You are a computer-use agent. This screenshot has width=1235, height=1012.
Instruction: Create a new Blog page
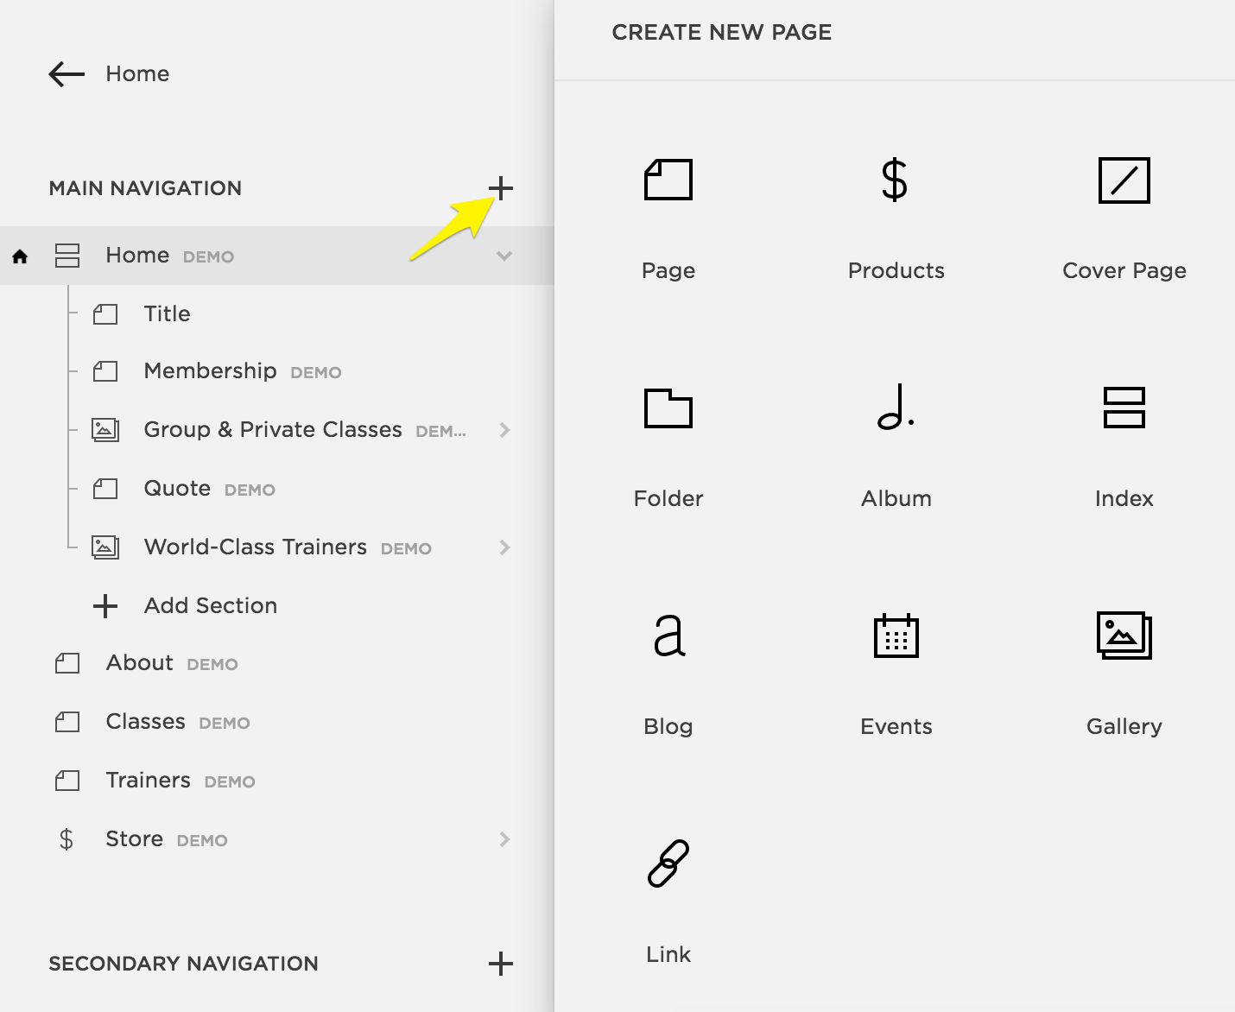668,636
